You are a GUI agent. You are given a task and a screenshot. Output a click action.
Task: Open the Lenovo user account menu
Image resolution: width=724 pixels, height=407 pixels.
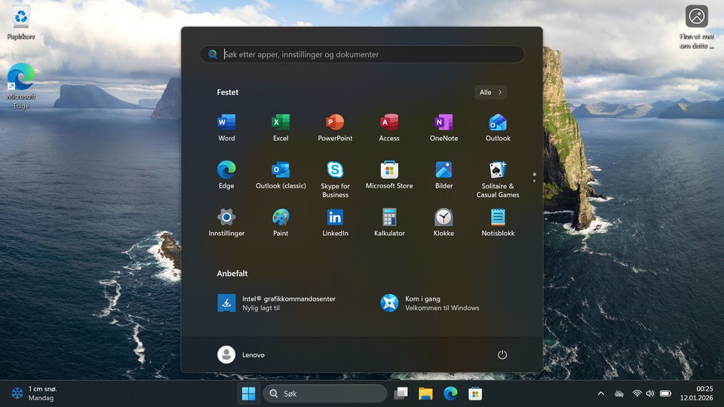pos(241,355)
